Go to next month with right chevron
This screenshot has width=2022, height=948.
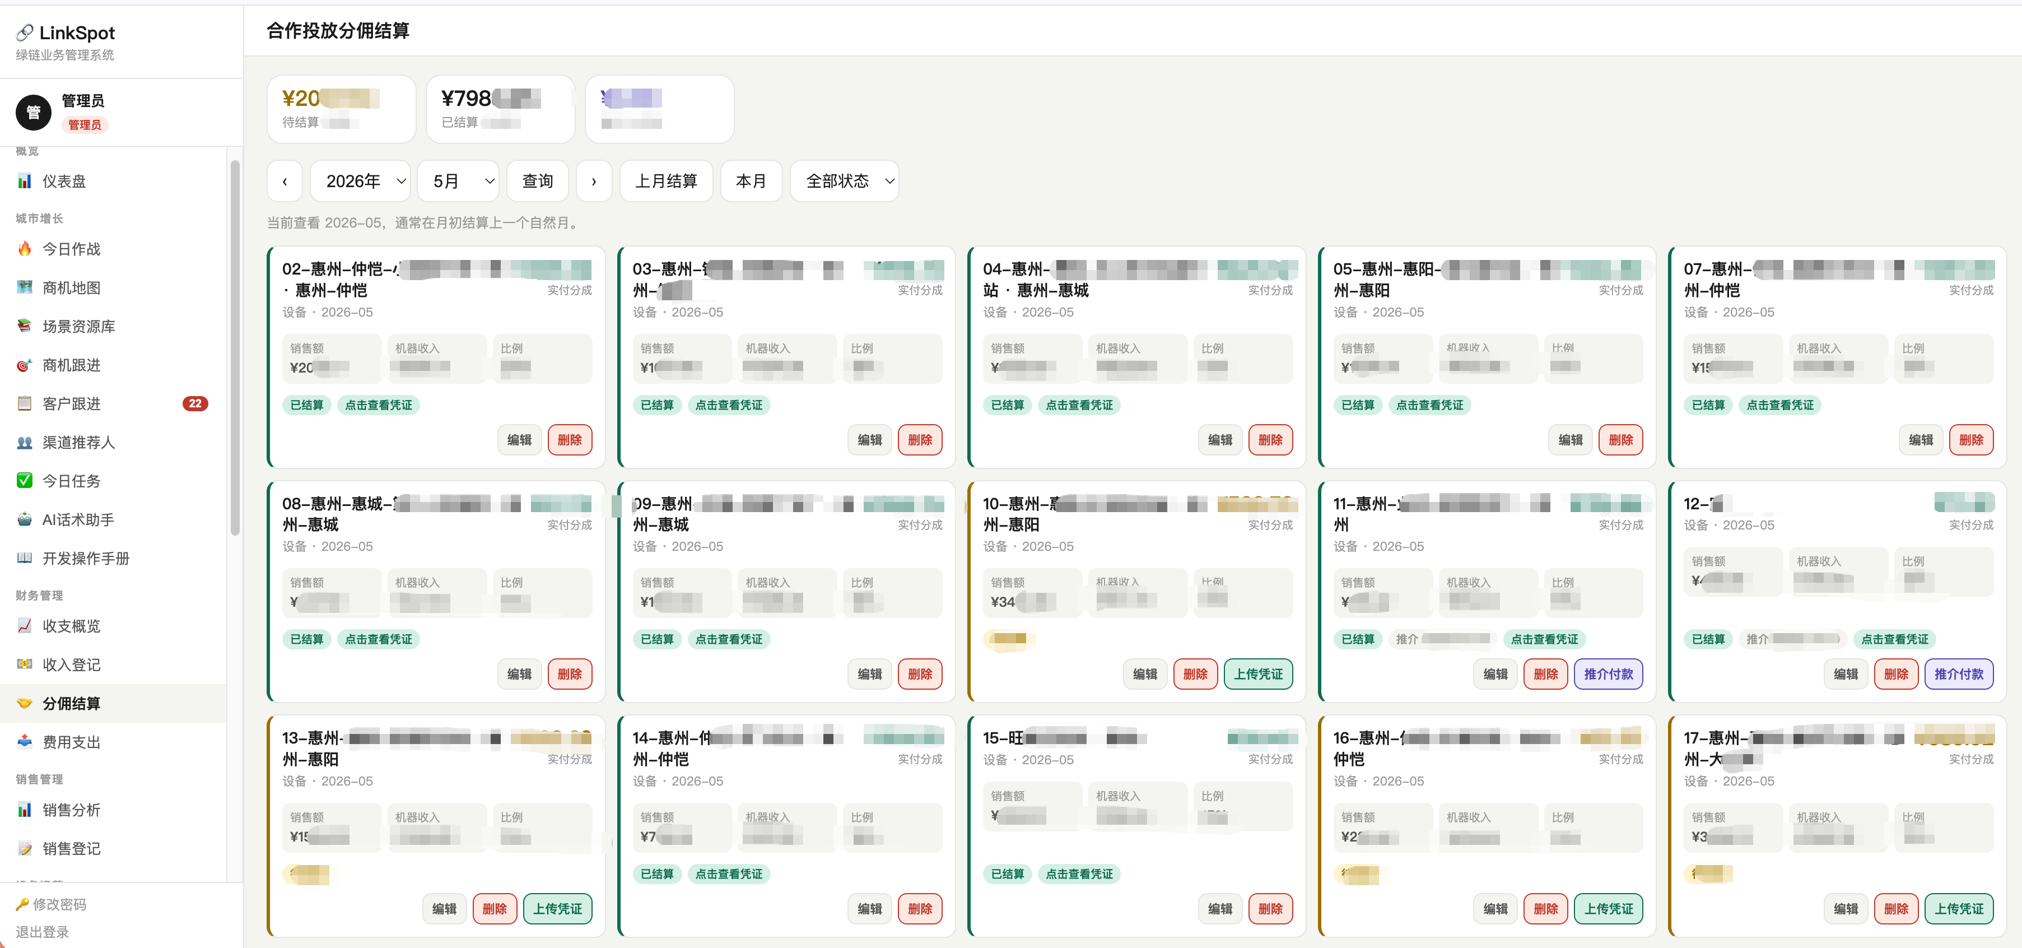point(594,182)
